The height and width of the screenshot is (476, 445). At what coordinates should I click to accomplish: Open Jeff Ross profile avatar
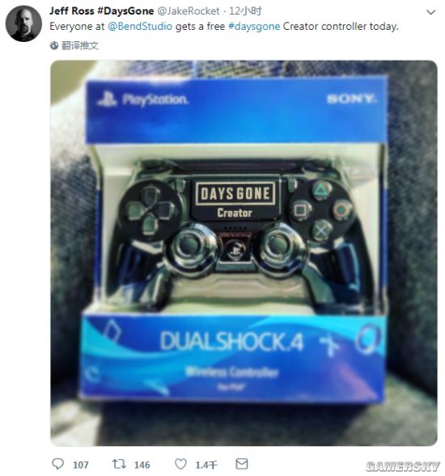[x=23, y=23]
